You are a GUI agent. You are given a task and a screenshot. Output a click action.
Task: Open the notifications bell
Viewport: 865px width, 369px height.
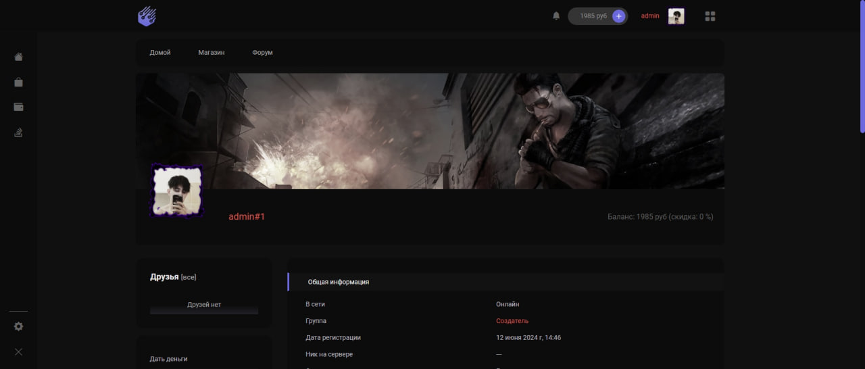[x=556, y=16]
